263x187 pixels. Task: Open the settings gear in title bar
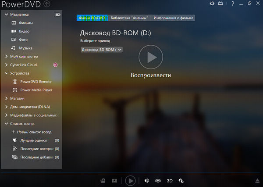click(212, 4)
